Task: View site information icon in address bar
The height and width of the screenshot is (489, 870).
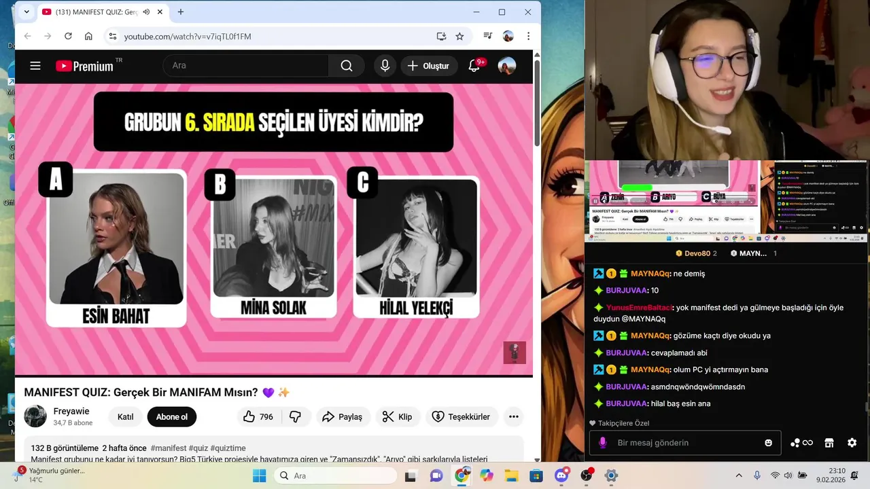Action: [112, 36]
